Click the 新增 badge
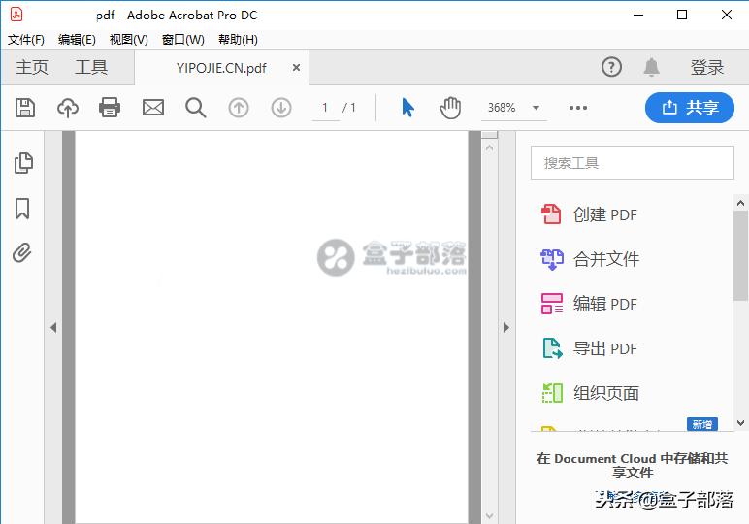This screenshot has height=524, width=749. tap(702, 424)
